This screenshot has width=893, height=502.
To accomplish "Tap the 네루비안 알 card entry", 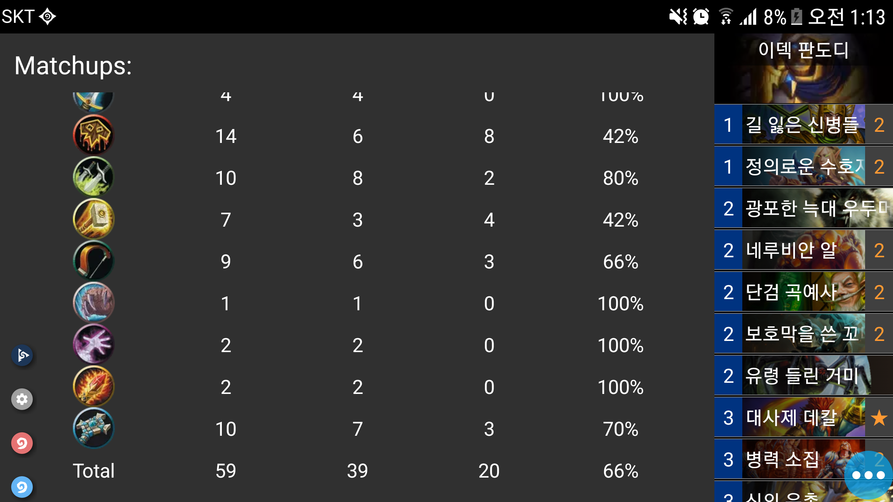I will pyautogui.click(x=804, y=250).
